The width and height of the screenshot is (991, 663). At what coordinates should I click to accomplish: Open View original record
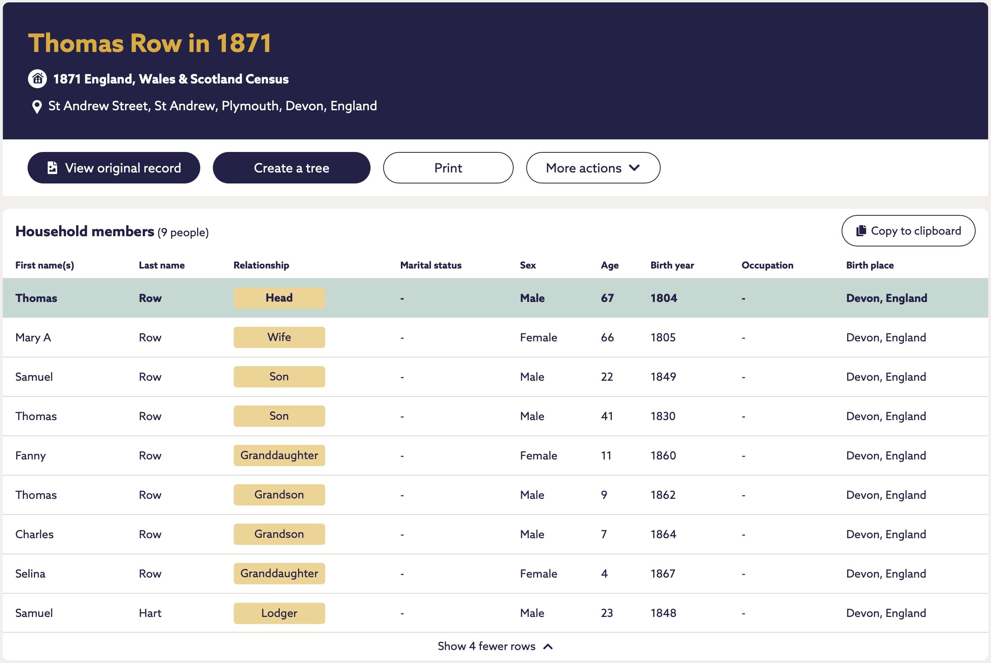[x=114, y=168]
